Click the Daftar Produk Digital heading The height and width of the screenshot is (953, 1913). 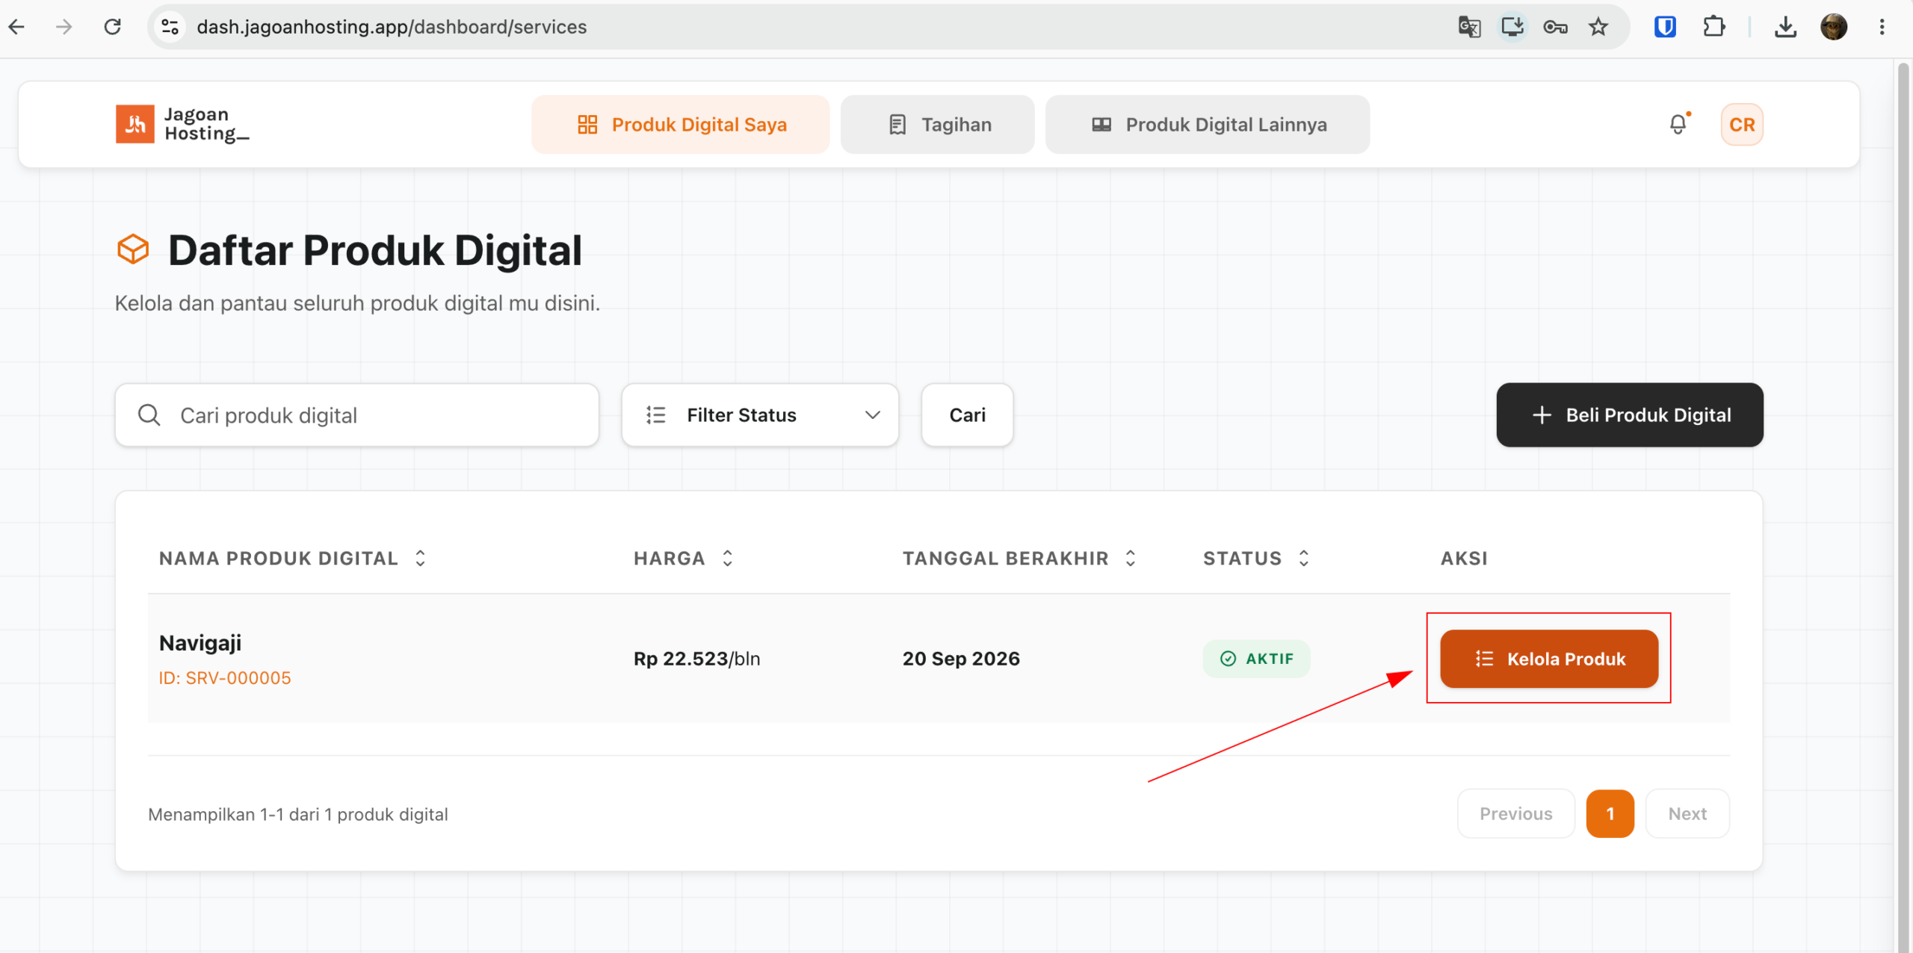[x=374, y=250]
